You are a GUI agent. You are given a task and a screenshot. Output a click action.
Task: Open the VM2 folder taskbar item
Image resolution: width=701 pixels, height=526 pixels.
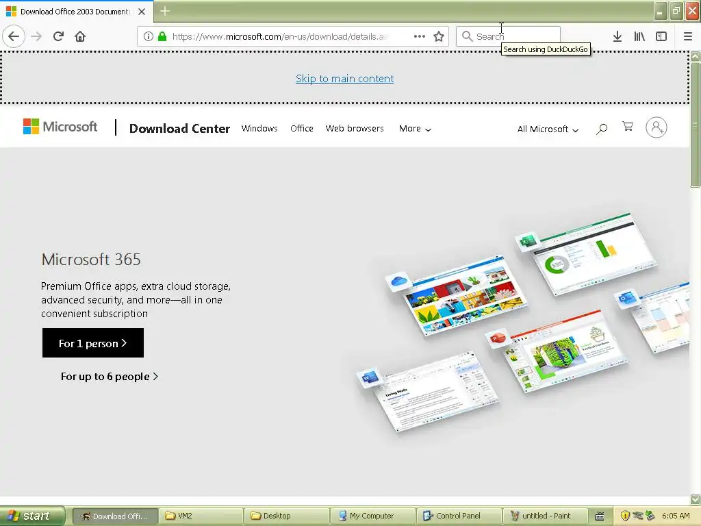click(x=201, y=516)
